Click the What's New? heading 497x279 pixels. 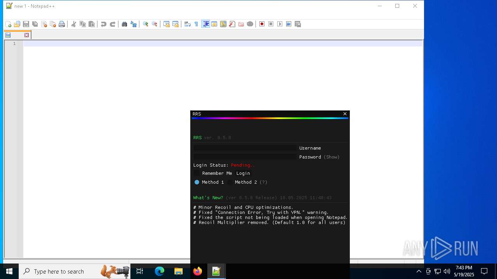coord(208,198)
